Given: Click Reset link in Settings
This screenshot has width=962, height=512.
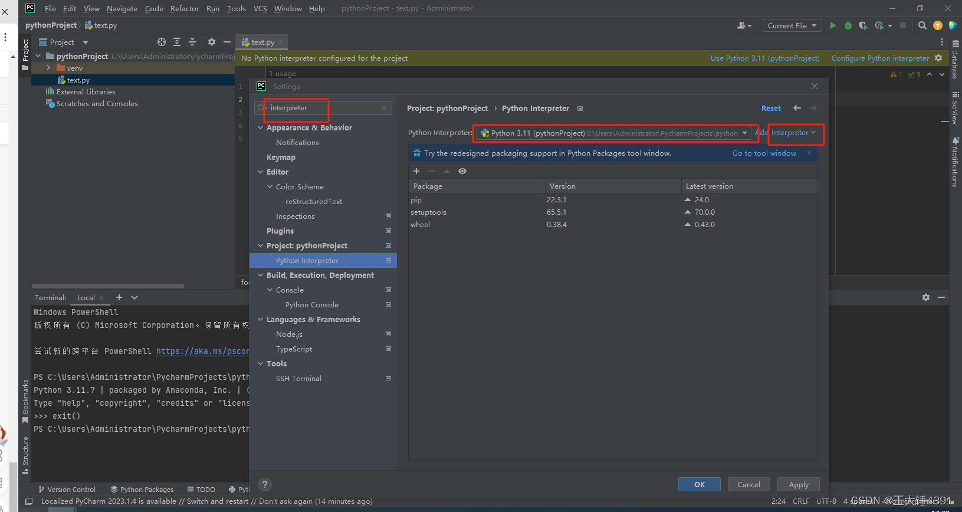Looking at the screenshot, I should click(x=771, y=108).
